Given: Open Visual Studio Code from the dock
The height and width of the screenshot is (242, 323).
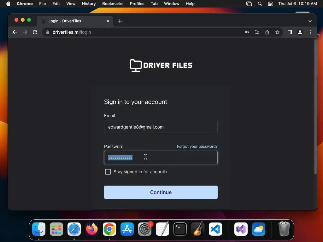Looking at the screenshot, I should click(x=215, y=229).
